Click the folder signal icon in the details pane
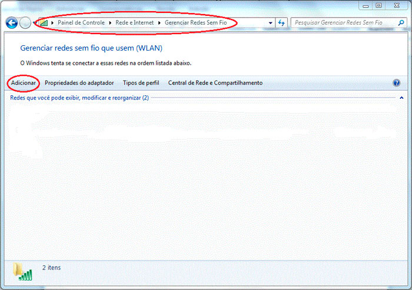 22,272
